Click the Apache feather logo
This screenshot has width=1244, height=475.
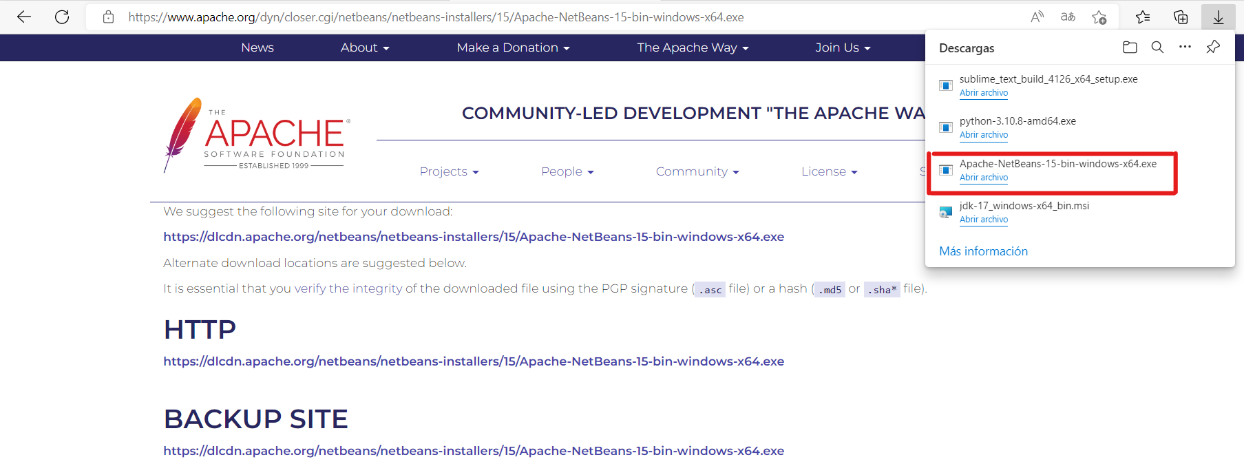click(x=256, y=134)
